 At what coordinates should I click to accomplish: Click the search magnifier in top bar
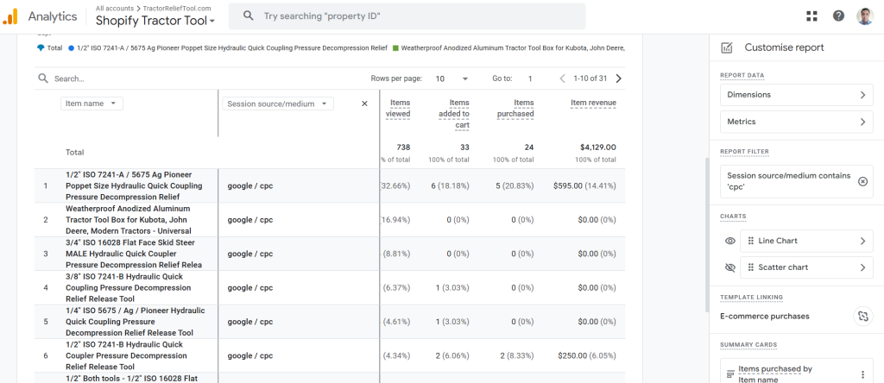click(x=248, y=16)
